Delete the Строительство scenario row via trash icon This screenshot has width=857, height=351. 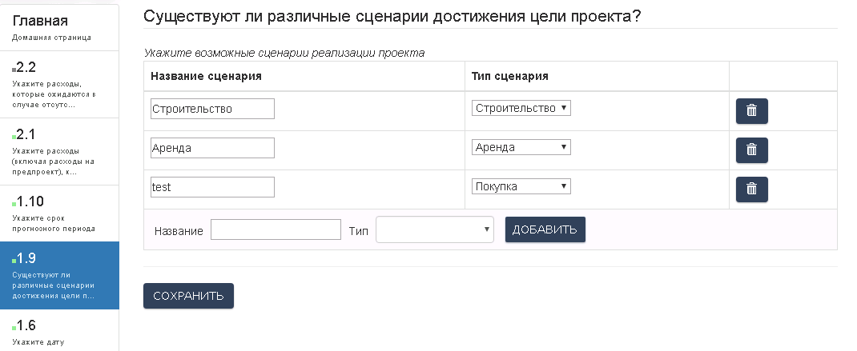[x=751, y=111]
